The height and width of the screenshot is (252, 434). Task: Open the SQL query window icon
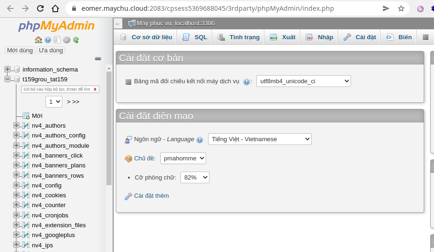[x=57, y=40]
